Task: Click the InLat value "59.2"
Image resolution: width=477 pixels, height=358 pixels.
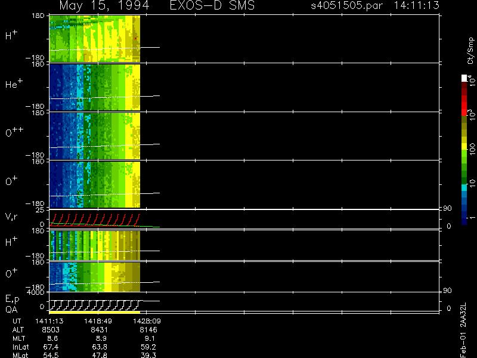Action: pyautogui.click(x=148, y=347)
